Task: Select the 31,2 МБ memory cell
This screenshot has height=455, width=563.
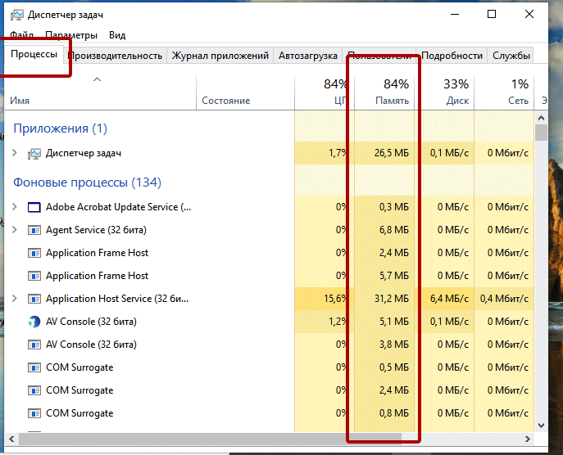Action: 384,299
